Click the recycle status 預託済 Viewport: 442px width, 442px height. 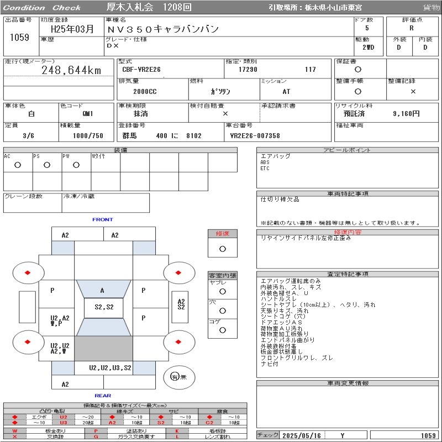(354, 114)
